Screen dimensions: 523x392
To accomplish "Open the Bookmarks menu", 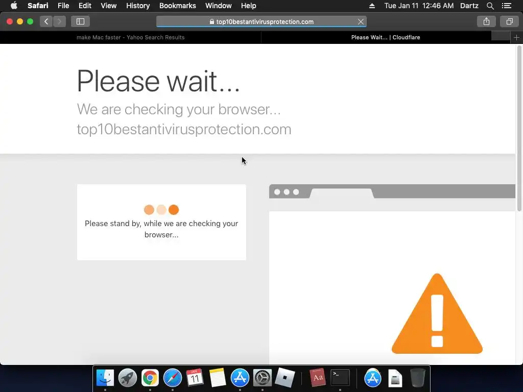I will [177, 6].
